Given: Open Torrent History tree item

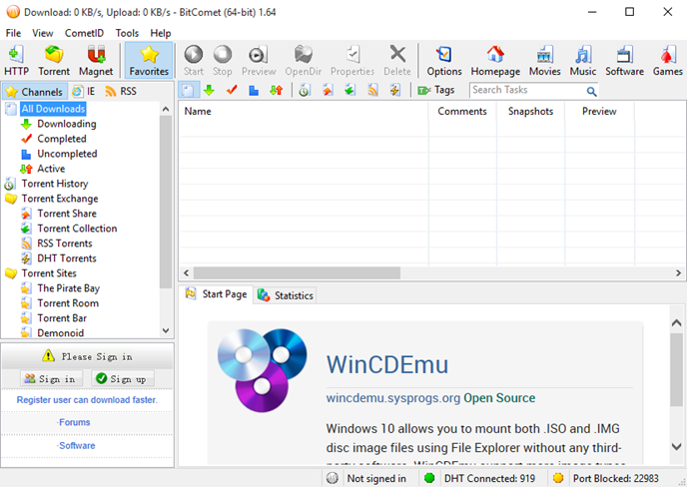Looking at the screenshot, I should 55,184.
